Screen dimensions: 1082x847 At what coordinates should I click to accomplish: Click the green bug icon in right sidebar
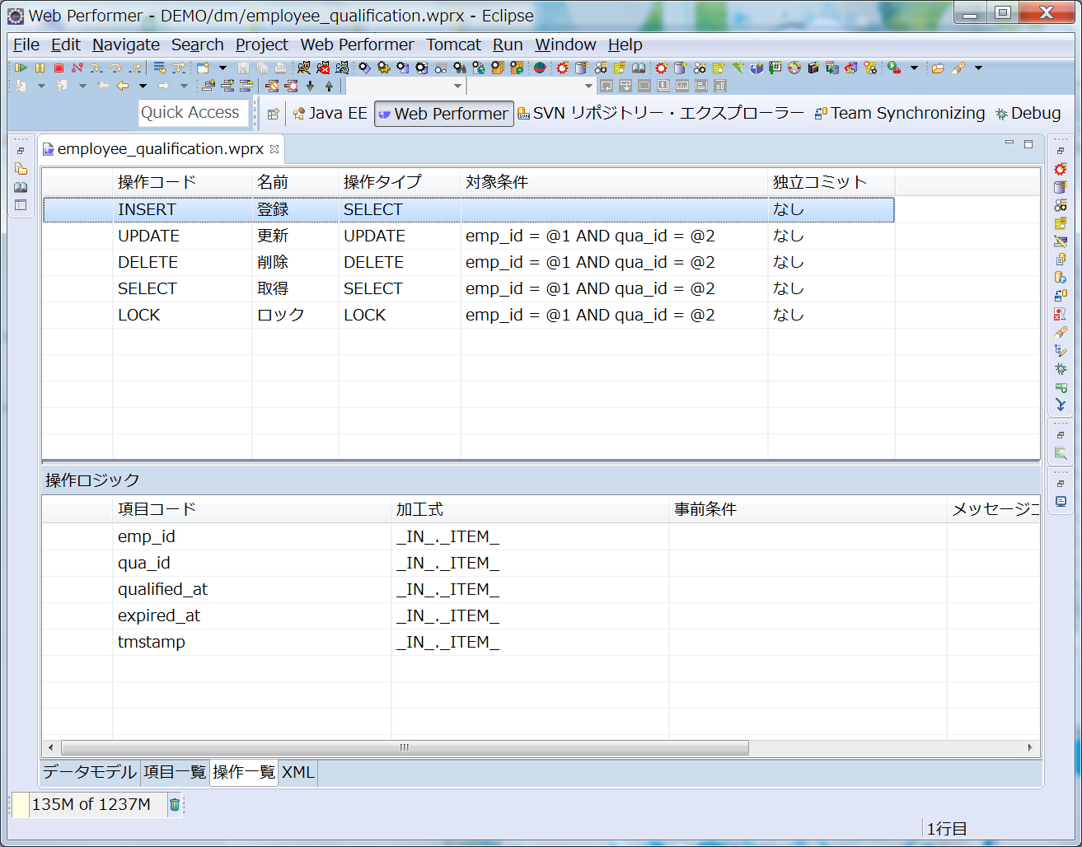pyautogui.click(x=1061, y=369)
